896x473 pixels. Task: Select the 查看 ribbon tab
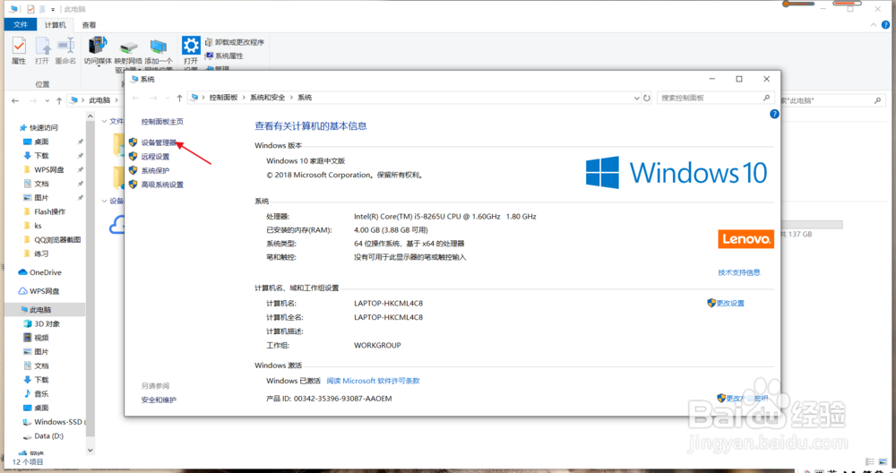click(89, 24)
